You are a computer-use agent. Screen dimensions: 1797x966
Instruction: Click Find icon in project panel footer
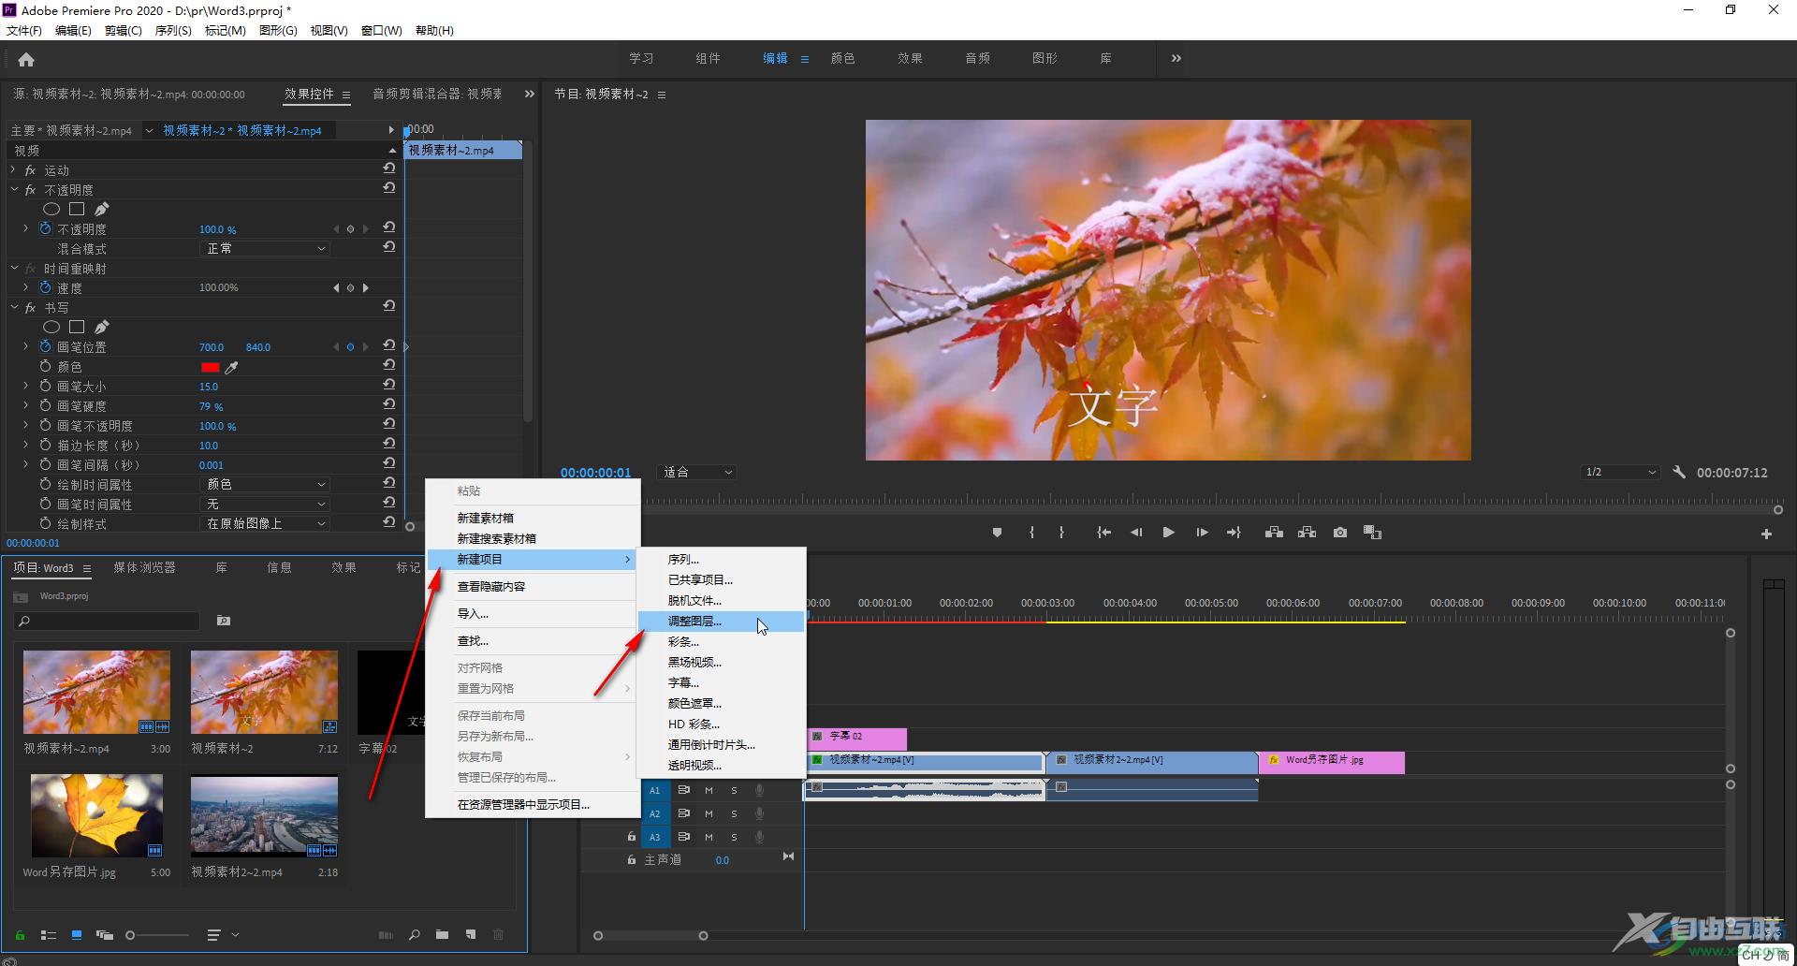(414, 935)
